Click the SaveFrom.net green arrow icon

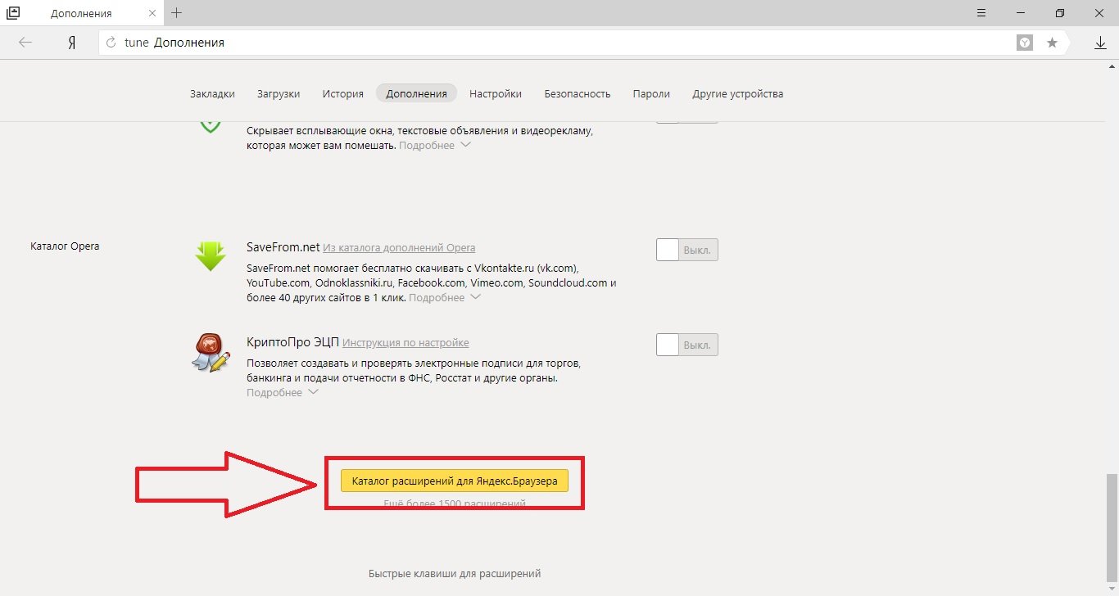[211, 256]
